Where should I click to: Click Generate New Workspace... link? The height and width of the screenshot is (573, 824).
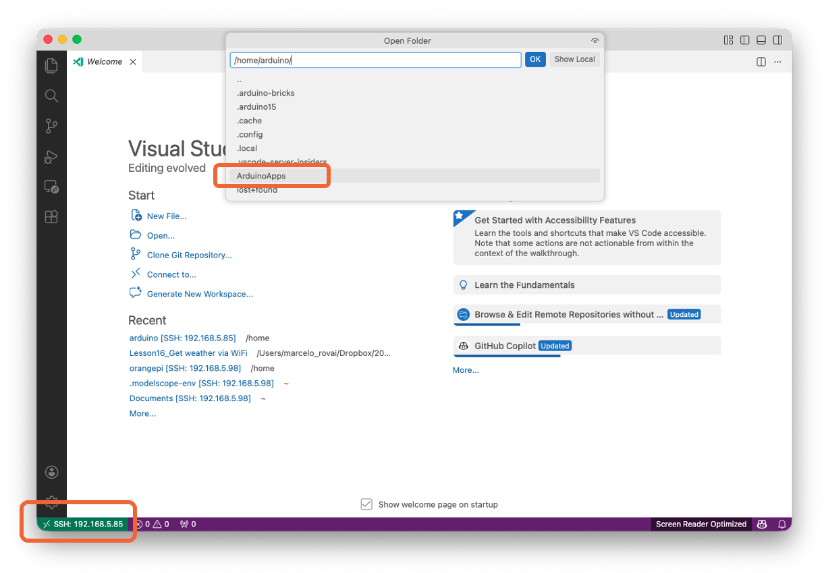(200, 294)
